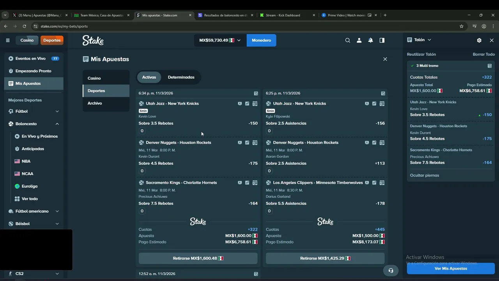This screenshot has width=499, height=281.
Task: Open the Monedero wallet
Action: (261, 40)
